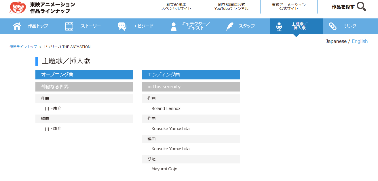378x181 pixels.
Task: Open the 作品ラインナップ breadcrumb link
Action: pyautogui.click(x=23, y=47)
